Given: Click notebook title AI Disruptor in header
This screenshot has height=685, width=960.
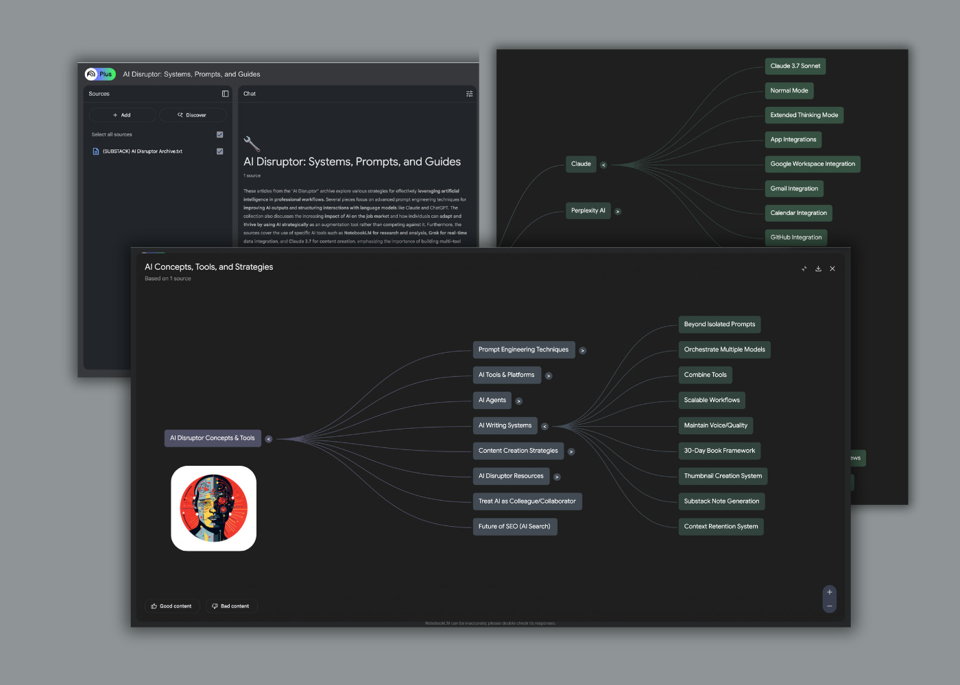Looking at the screenshot, I should [192, 74].
